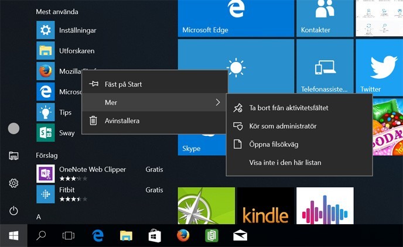Click Gratis label beside OneNote Web Clipper
The width and height of the screenshot is (403, 247).
[154, 170]
